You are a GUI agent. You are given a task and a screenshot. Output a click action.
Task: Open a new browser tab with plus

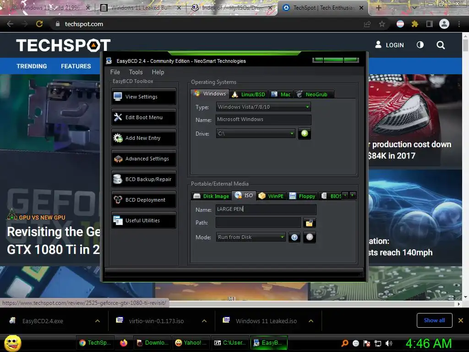click(x=378, y=8)
